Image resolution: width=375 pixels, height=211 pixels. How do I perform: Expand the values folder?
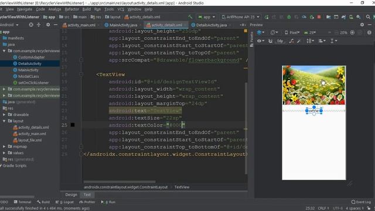point(4,152)
